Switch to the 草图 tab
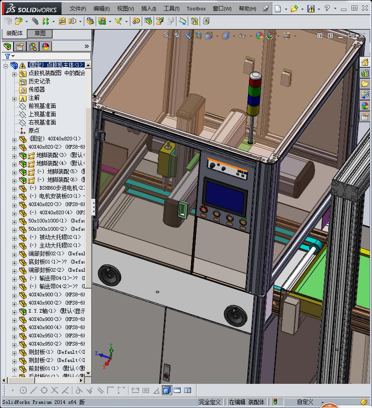Viewport: 372px width, 408px height. pyautogui.click(x=40, y=33)
